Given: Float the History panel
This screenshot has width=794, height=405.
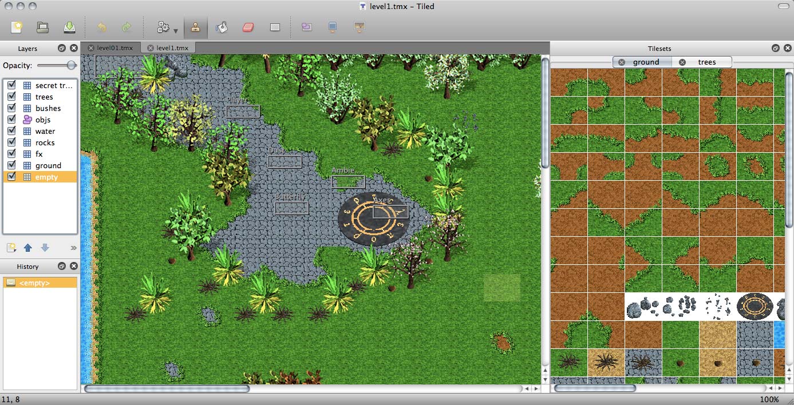Looking at the screenshot, I should pyautogui.click(x=62, y=266).
